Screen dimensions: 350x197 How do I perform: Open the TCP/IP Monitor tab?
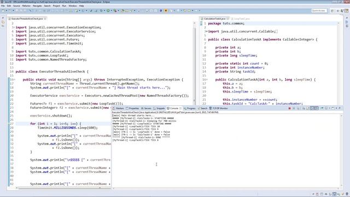coord(219,108)
